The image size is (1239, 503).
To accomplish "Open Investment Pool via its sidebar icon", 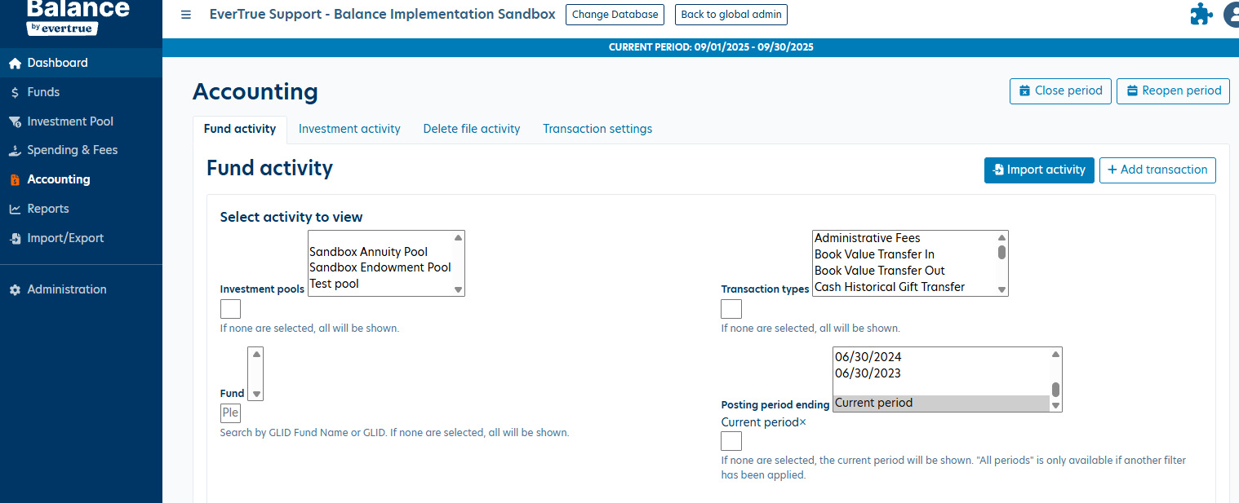I will coord(15,122).
